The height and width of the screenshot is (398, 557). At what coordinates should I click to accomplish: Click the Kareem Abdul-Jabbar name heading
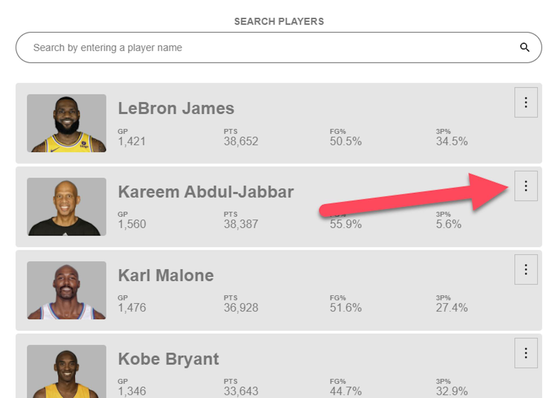[x=206, y=192]
